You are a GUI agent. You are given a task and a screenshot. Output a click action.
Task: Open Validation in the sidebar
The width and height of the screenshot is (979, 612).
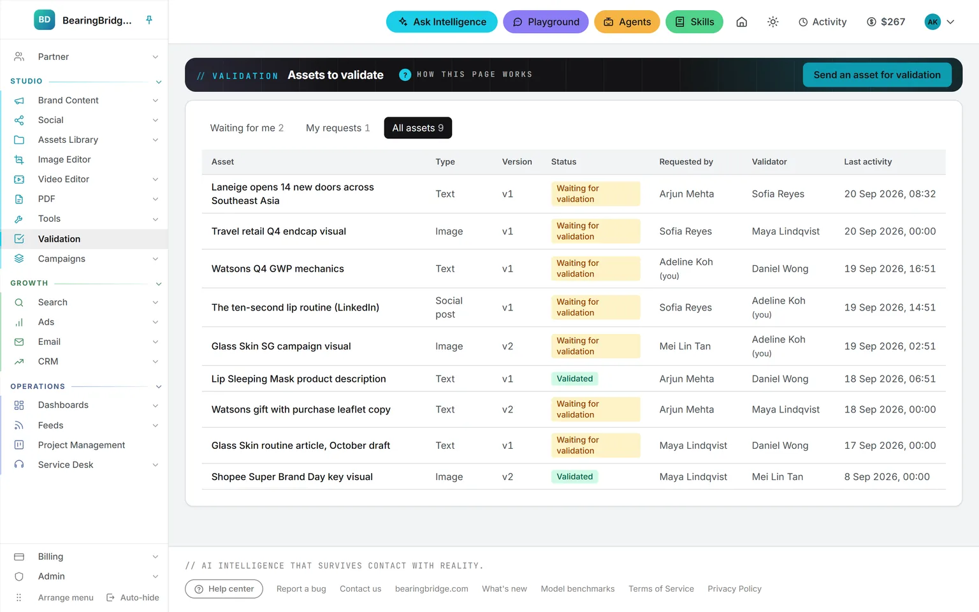click(84, 239)
